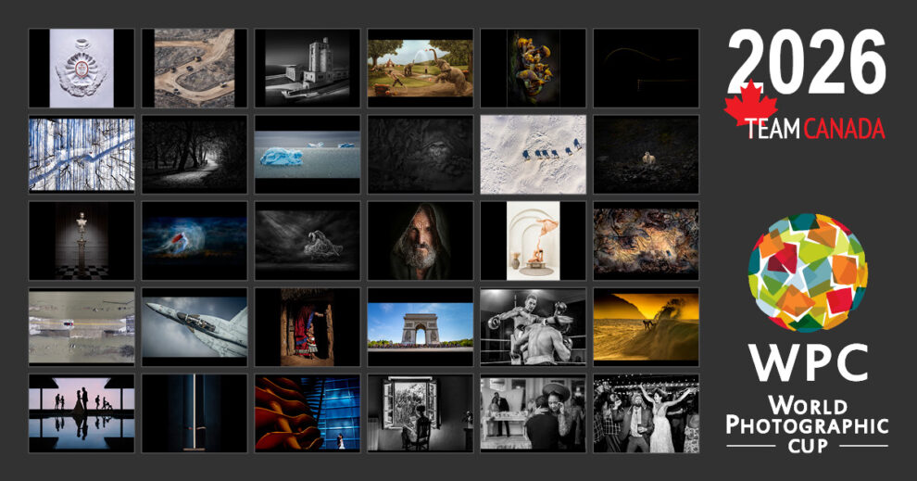Select the boxers in ring photo
The height and width of the screenshot is (481, 917).
533,327
